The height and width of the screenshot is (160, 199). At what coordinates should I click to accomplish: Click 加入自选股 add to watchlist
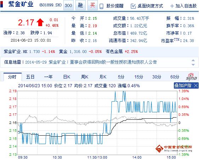tap(186, 6)
